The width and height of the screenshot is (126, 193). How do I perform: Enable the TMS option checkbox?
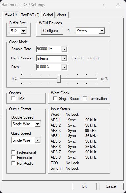(13, 98)
